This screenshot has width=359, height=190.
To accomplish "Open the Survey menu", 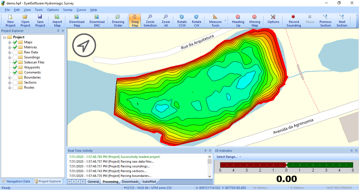I will 68,10.
